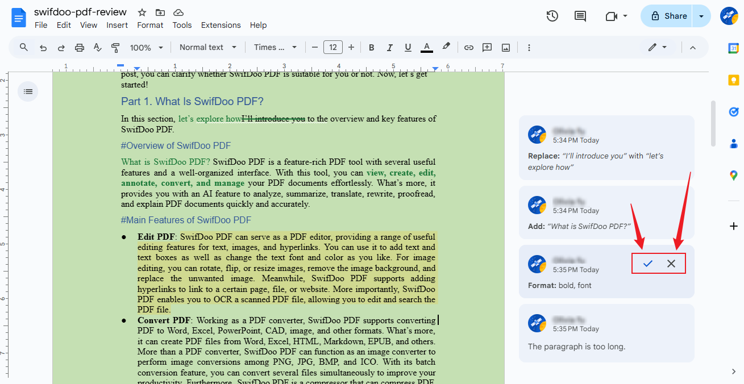Toggle italic formatting
The height and width of the screenshot is (384, 744).
[390, 48]
